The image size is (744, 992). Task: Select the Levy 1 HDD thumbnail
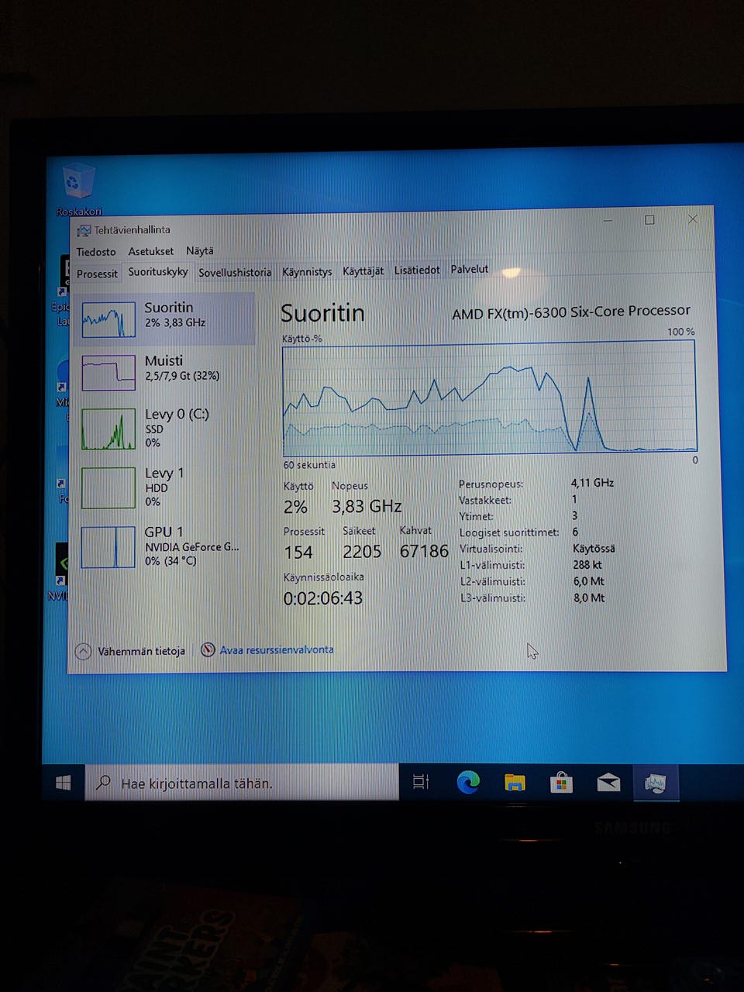pos(108,487)
